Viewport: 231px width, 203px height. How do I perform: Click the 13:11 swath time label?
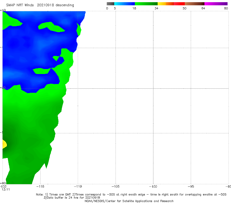(x=6, y=190)
